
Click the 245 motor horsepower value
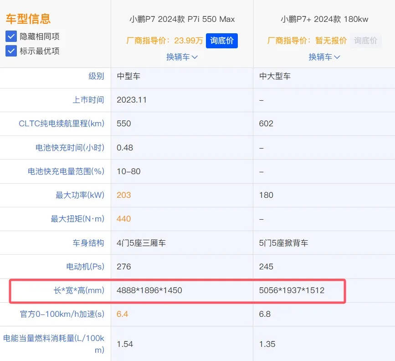coord(266,267)
